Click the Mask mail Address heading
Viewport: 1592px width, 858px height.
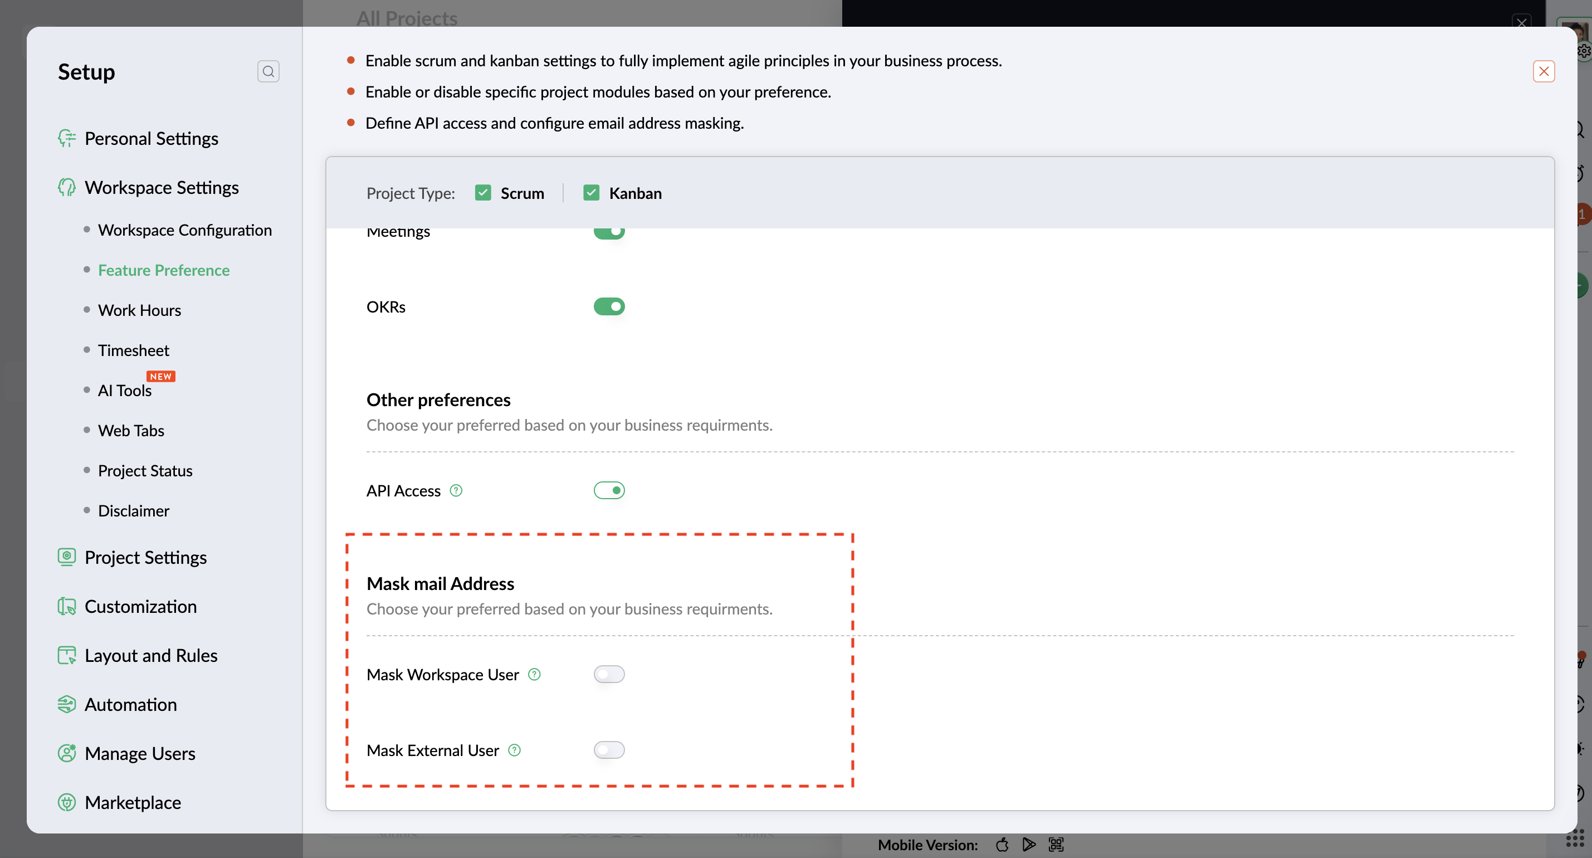[x=440, y=583]
